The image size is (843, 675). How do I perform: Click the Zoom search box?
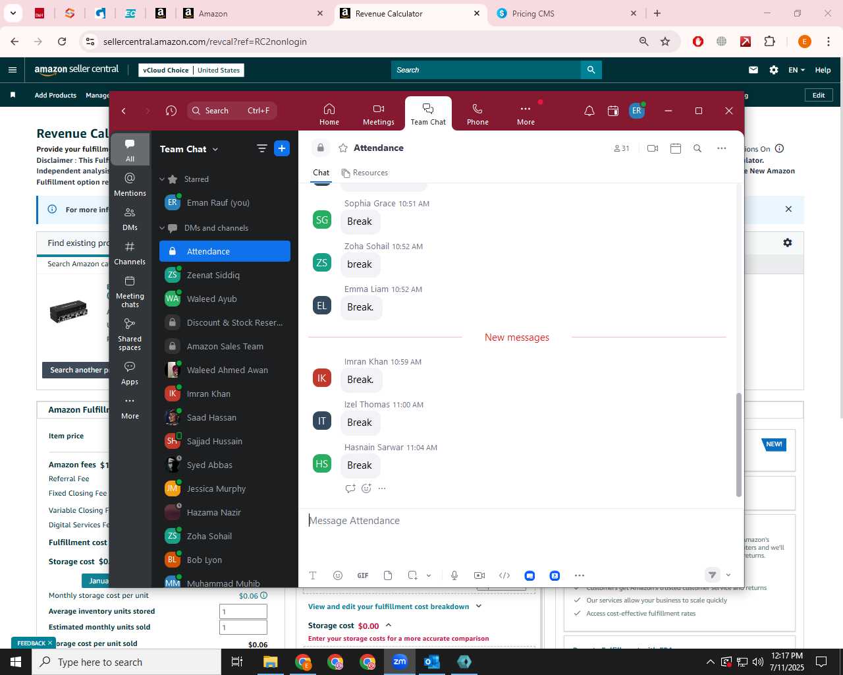(232, 111)
